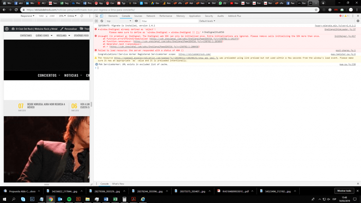Image resolution: width=361 pixels, height=203 pixels.
Task: Switch to the Performance tab
Action: (x=166, y=16)
